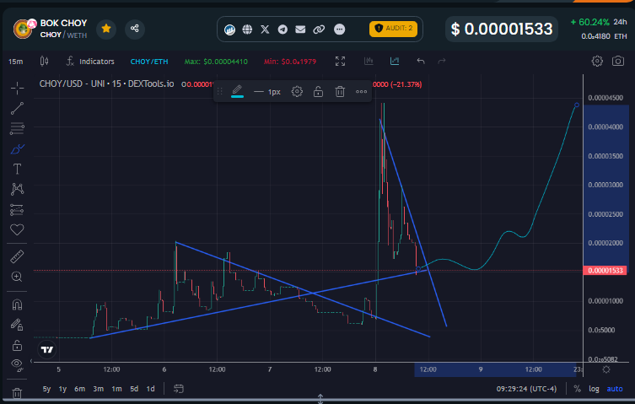Toggle stay in drawing mode
635x404 pixels.
tap(17, 325)
